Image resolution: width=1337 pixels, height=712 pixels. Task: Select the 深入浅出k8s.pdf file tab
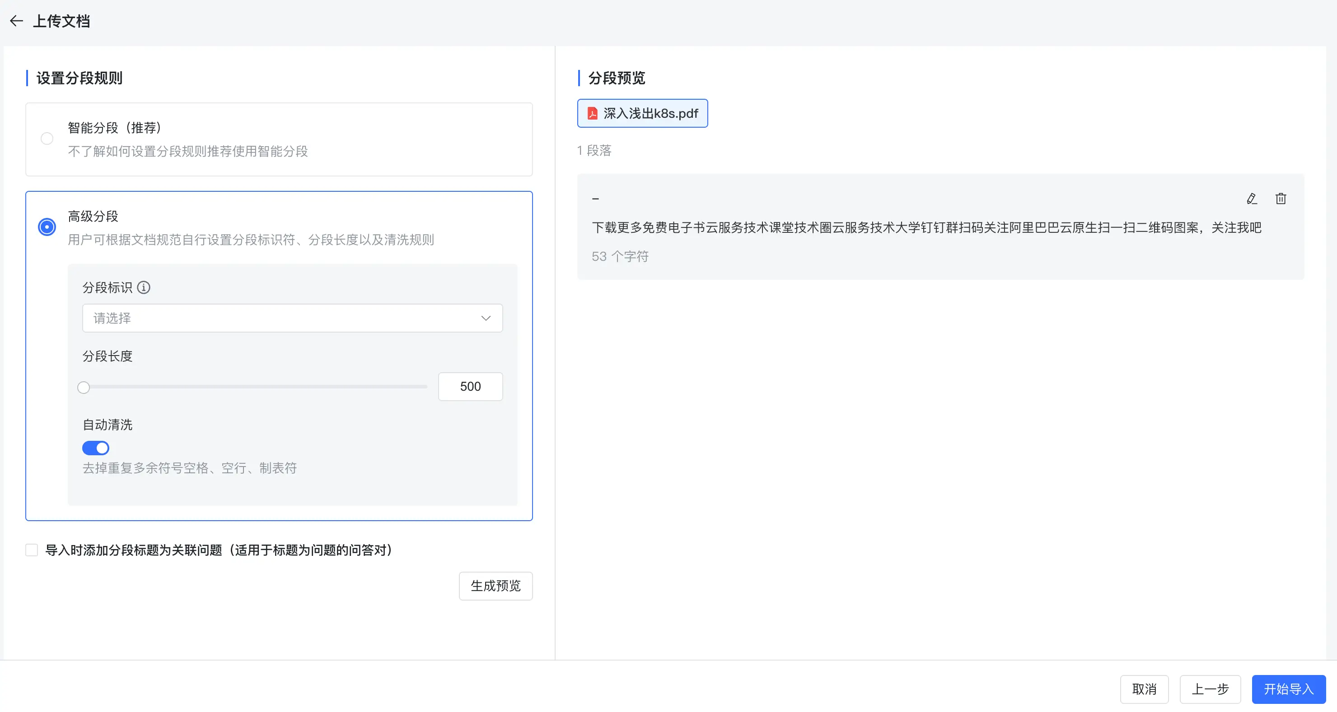(642, 114)
